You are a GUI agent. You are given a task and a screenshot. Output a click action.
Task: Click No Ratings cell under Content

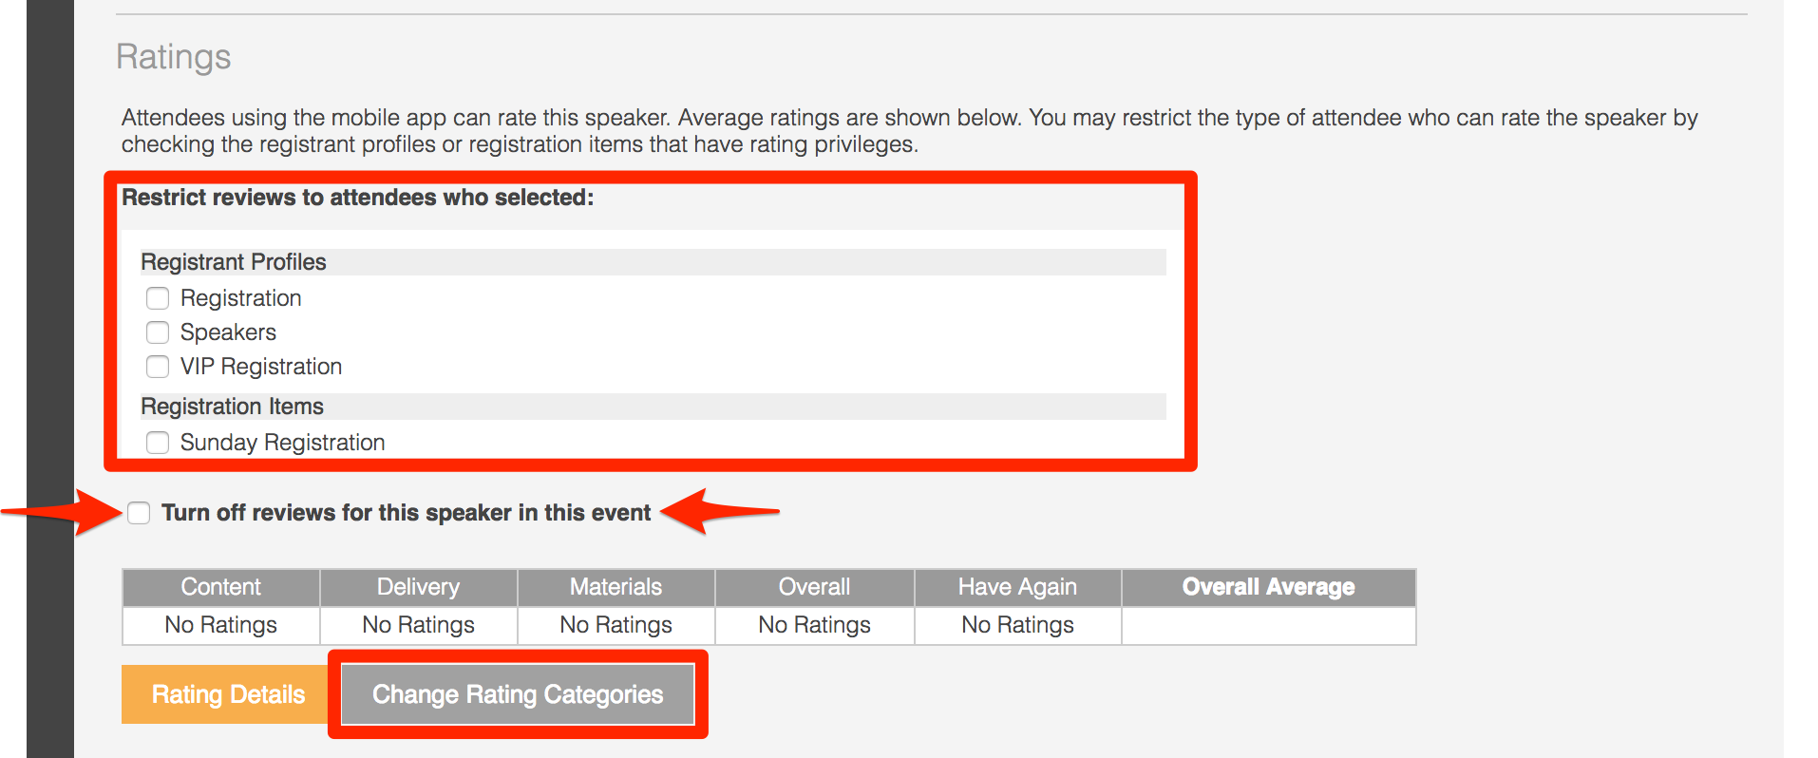click(x=221, y=625)
